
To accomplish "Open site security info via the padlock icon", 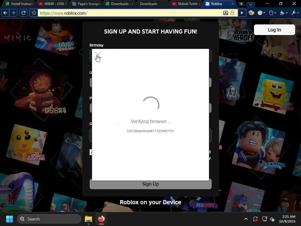I will point(232,13).
